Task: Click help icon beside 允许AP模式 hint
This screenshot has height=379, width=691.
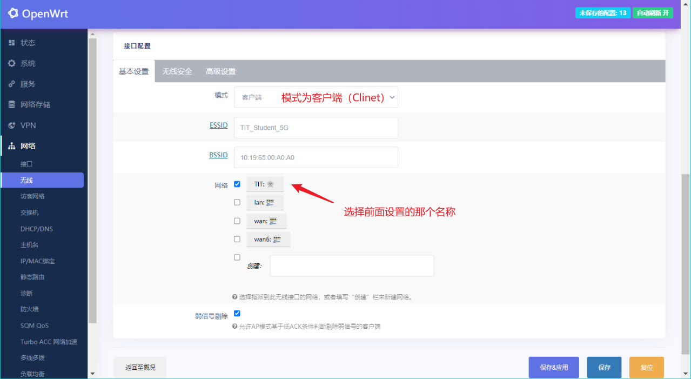Action: click(234, 327)
